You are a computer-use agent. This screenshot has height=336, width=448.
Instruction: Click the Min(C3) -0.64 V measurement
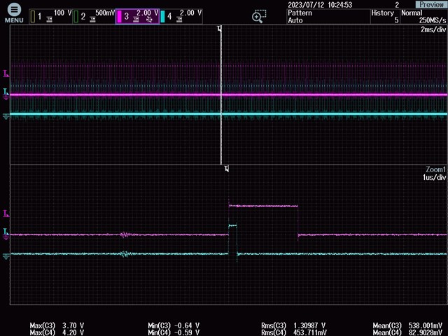(174, 325)
